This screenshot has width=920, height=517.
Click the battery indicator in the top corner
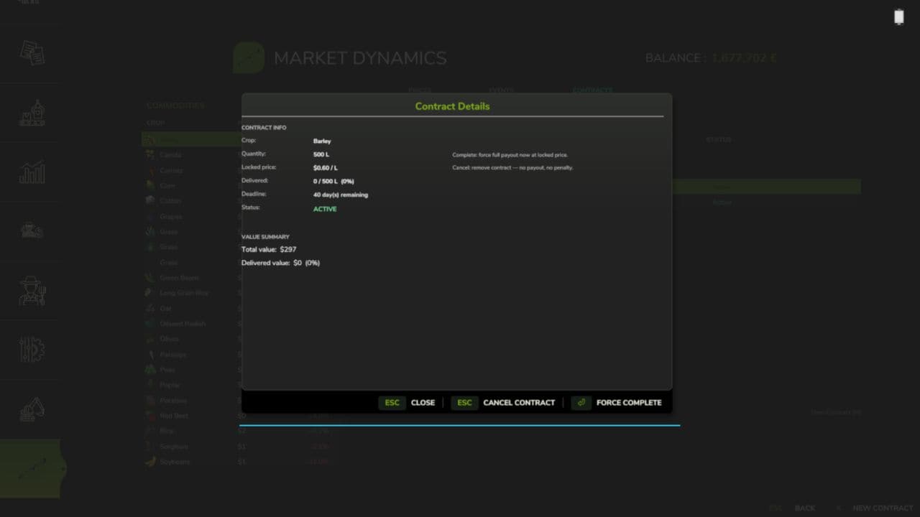(x=899, y=16)
